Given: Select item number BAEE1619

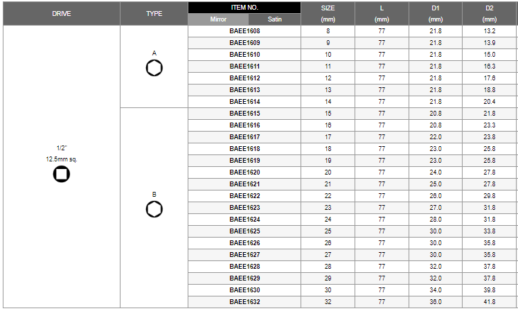Looking at the screenshot, I should (244, 161).
